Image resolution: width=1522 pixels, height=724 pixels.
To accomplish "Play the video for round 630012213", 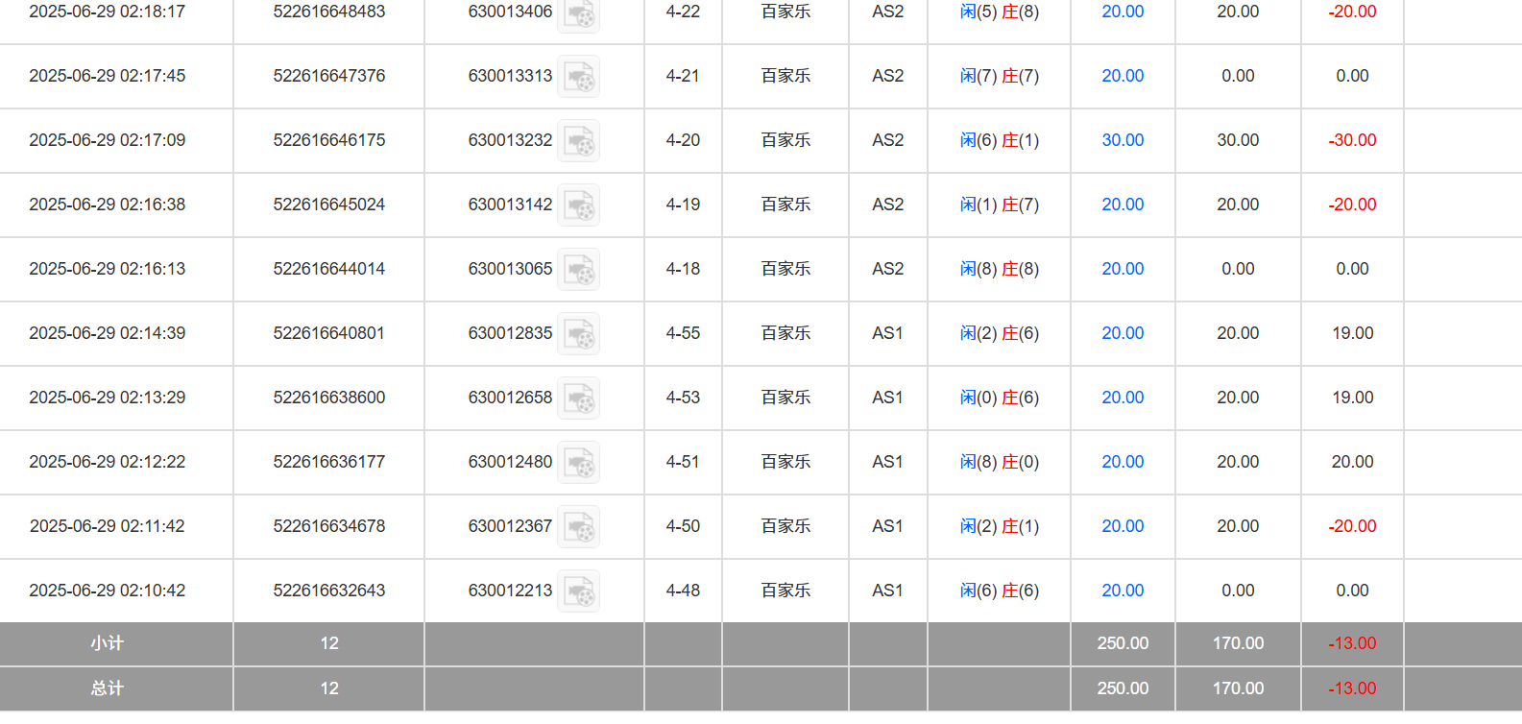I will 579,591.
